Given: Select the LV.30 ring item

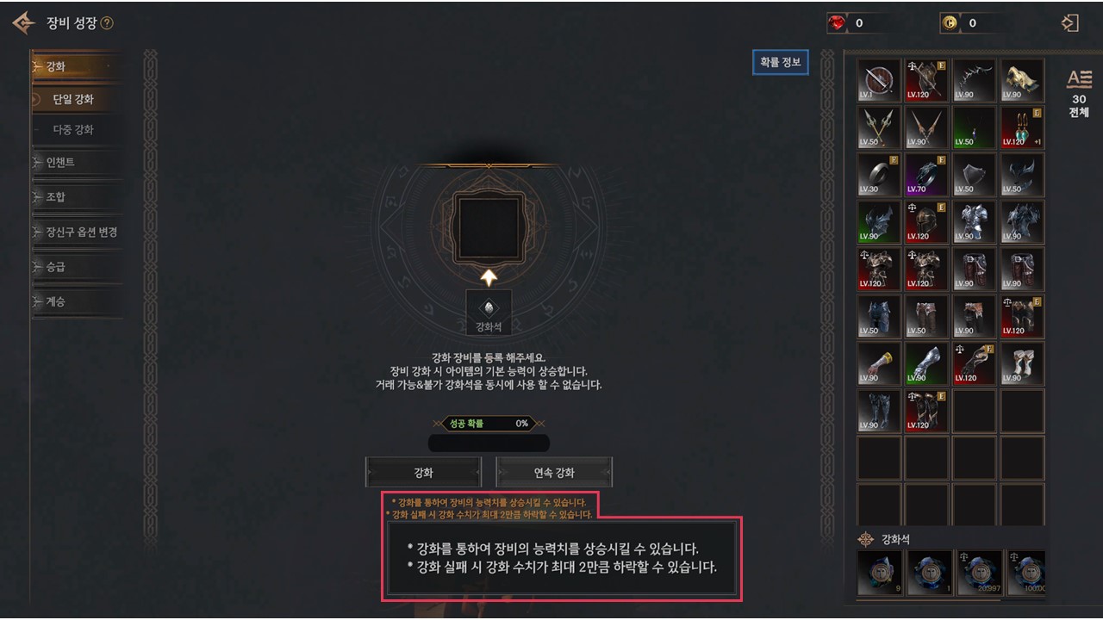Looking at the screenshot, I should (x=879, y=175).
